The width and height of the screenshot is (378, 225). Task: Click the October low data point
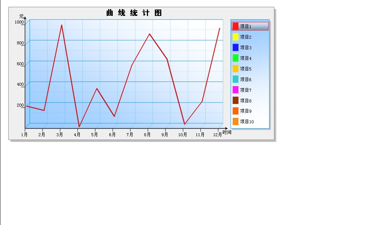coord(185,124)
